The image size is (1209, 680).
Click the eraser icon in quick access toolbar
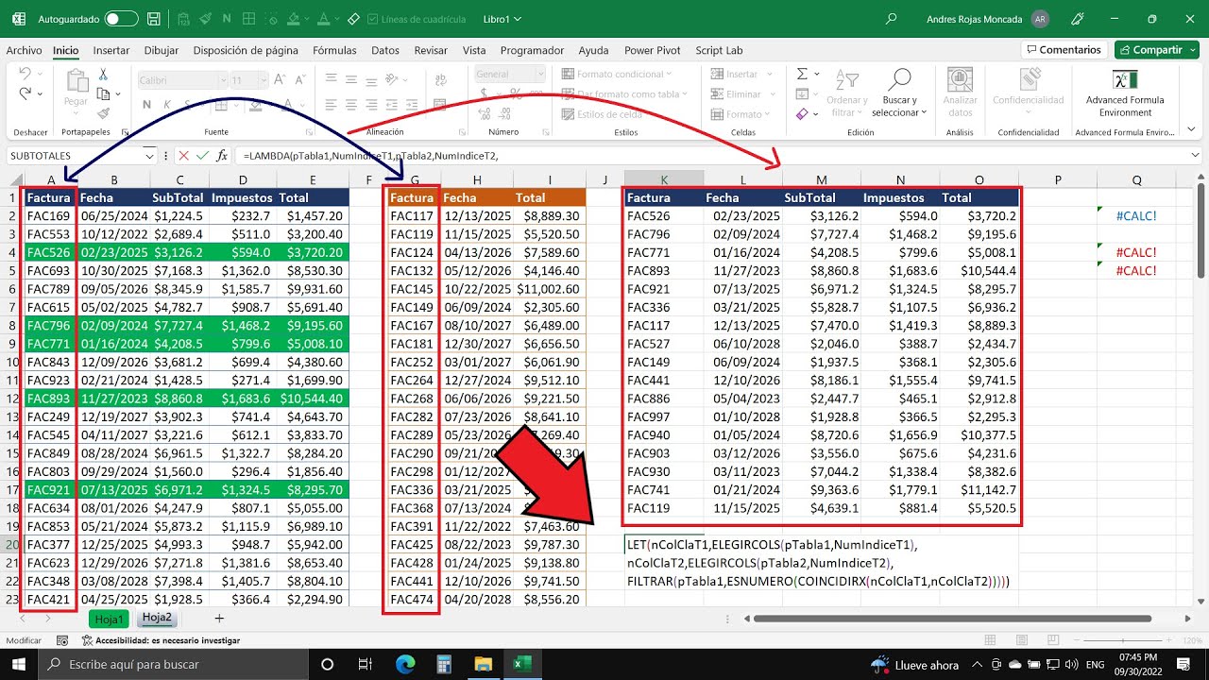click(353, 19)
